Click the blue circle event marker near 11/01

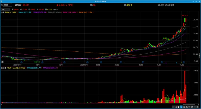pyautogui.click(x=42, y=62)
